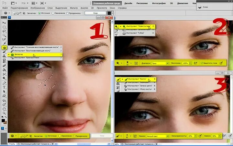This screenshot has width=233, height=146.
Task: Select Назначение radio in highlighted bottom bar
Action: [60, 136]
